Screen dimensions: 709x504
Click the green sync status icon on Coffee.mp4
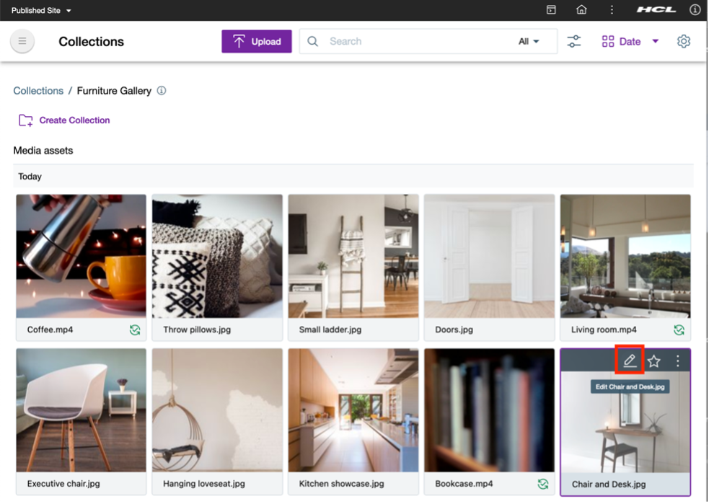point(135,330)
